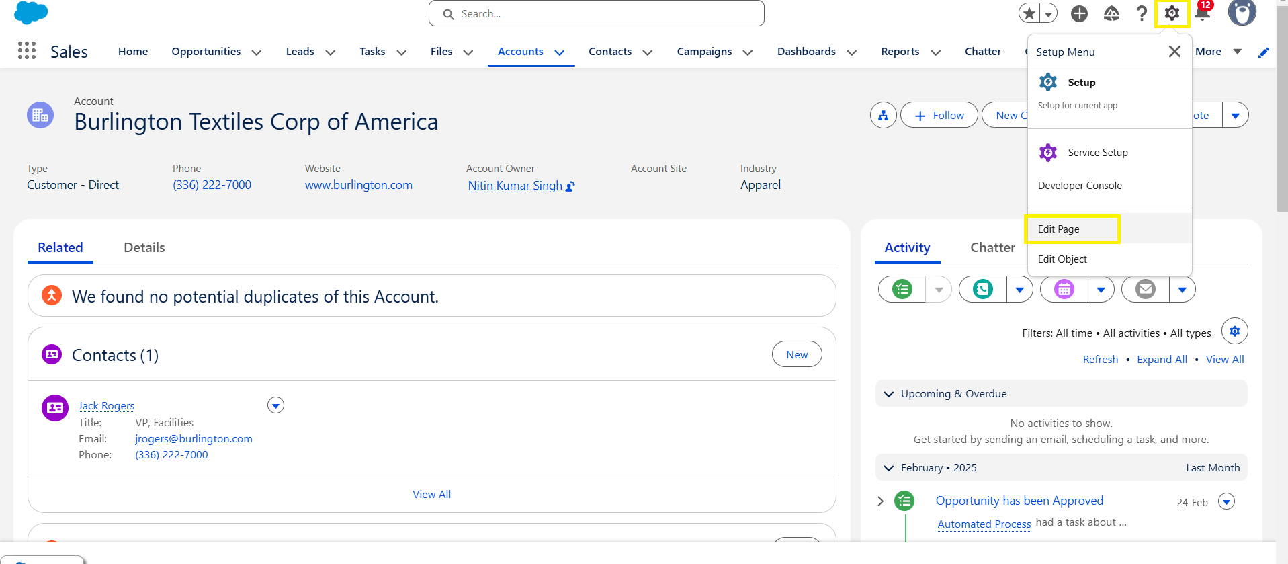
Task: Email jrogers@burlington.com
Action: 194,438
